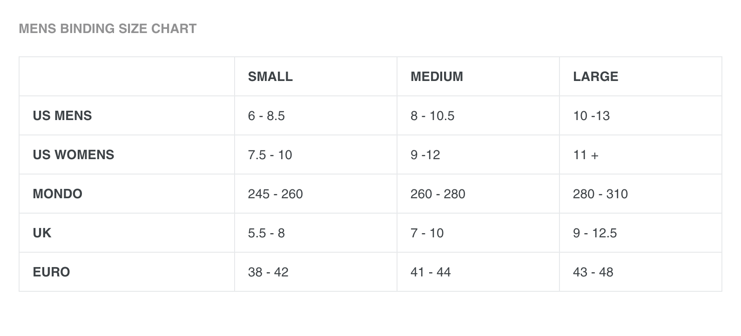741x336 pixels.
Task: Click the Mens Binding Size Chart heading
Action: pos(108,29)
